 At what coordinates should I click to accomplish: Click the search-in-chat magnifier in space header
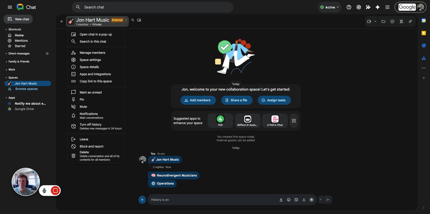coord(133,20)
